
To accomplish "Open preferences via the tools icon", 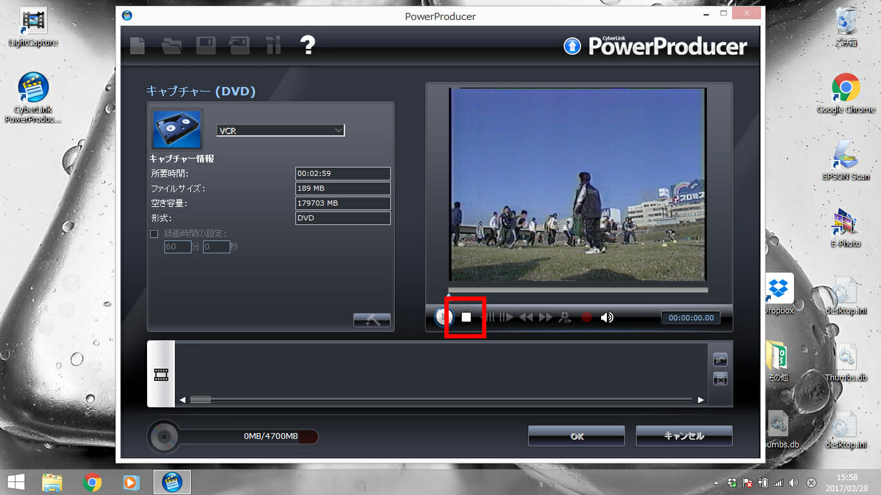I will 273,45.
